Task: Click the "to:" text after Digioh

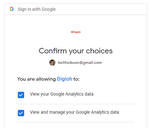Action: (x=76, y=79)
